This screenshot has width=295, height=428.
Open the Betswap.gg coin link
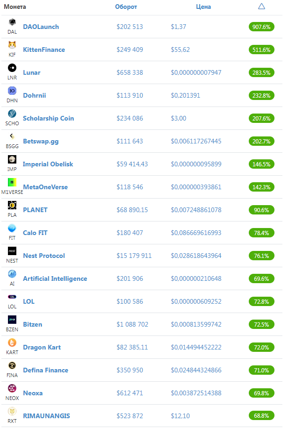[x=41, y=142]
